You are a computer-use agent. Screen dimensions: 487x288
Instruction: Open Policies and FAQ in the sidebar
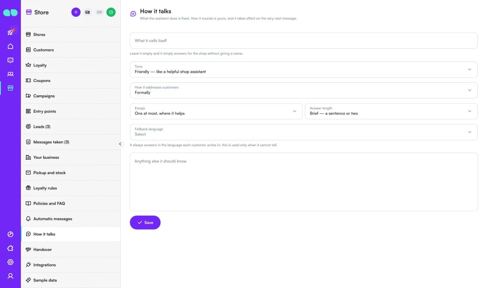[x=71, y=203]
